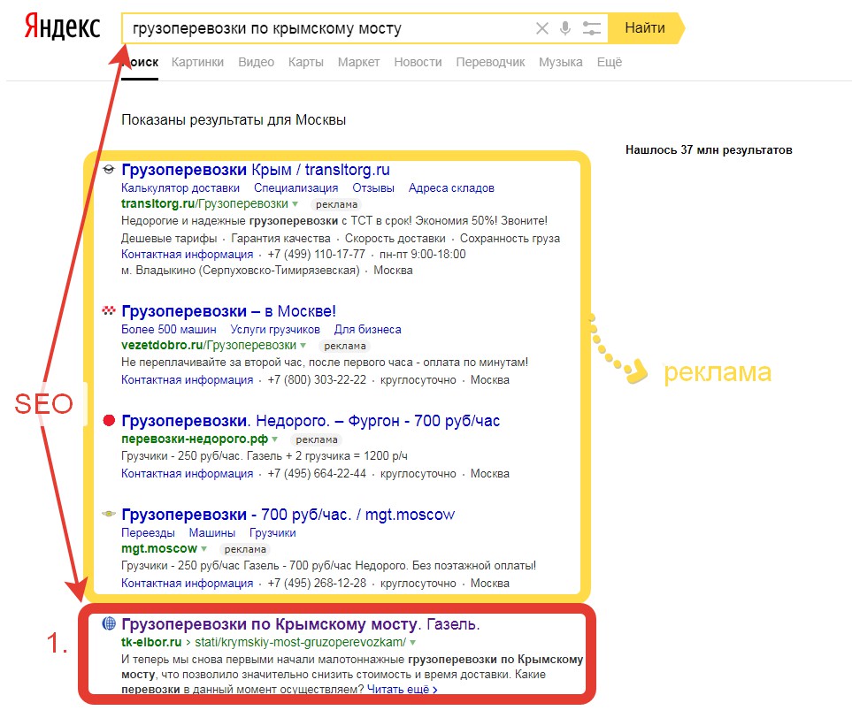
Task: Open Более 500 машин sitelink
Action: [x=168, y=329]
